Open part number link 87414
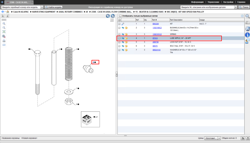This screenshot has width=250, height=143. click(x=155, y=38)
